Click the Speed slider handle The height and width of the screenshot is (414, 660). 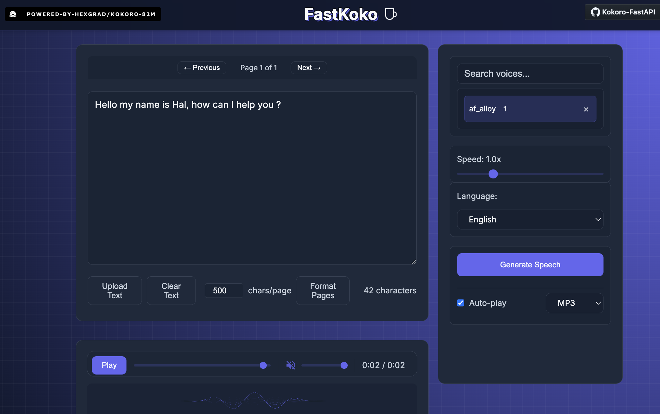click(x=493, y=174)
